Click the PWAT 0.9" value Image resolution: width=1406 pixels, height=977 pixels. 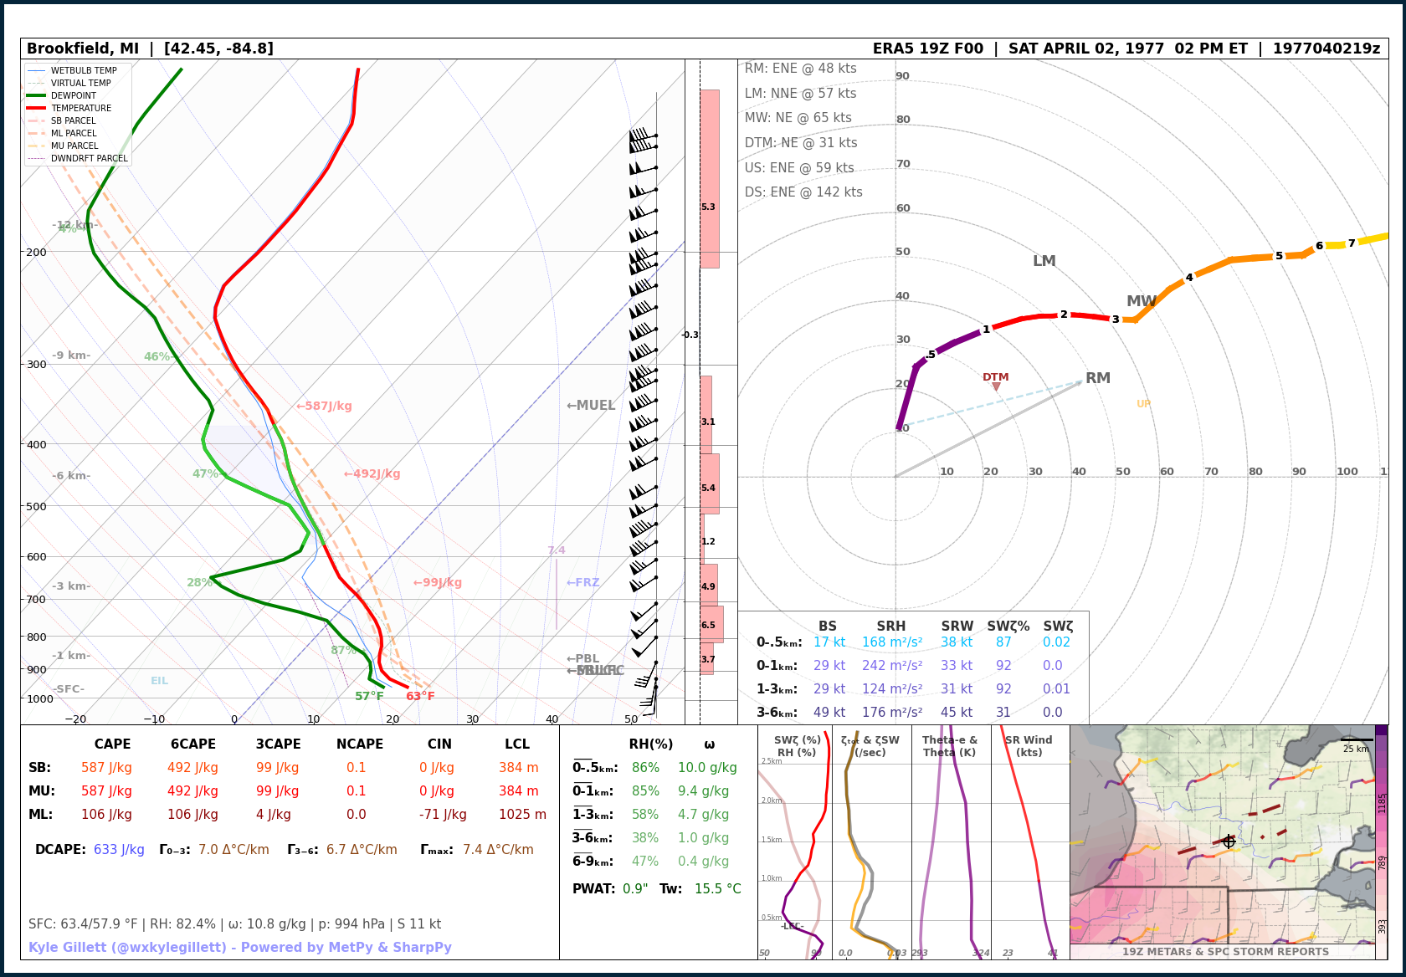coord(635,889)
